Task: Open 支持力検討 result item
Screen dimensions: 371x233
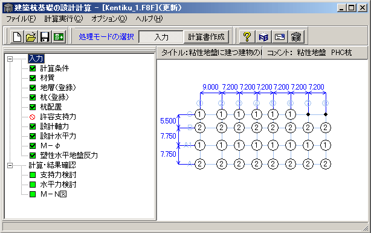Action: 58,175
